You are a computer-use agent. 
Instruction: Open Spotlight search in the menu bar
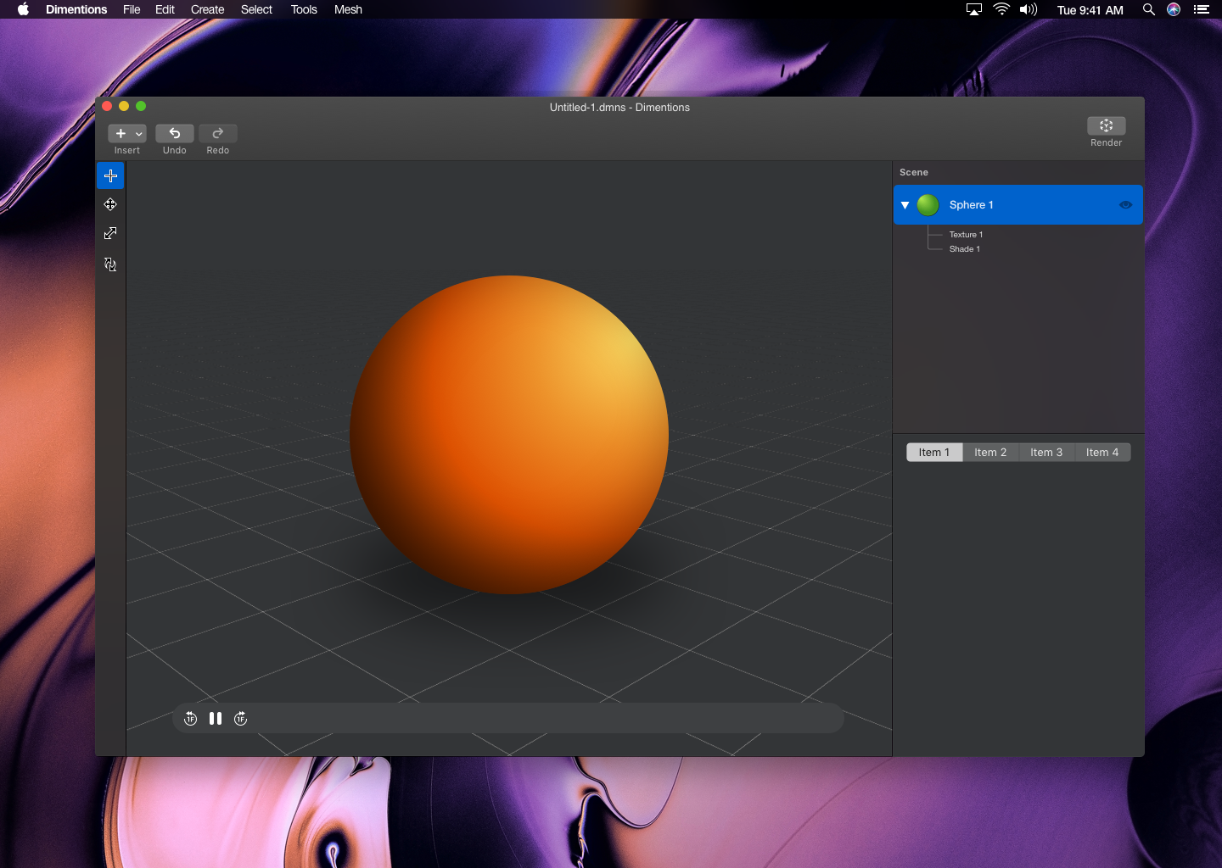[x=1148, y=10]
